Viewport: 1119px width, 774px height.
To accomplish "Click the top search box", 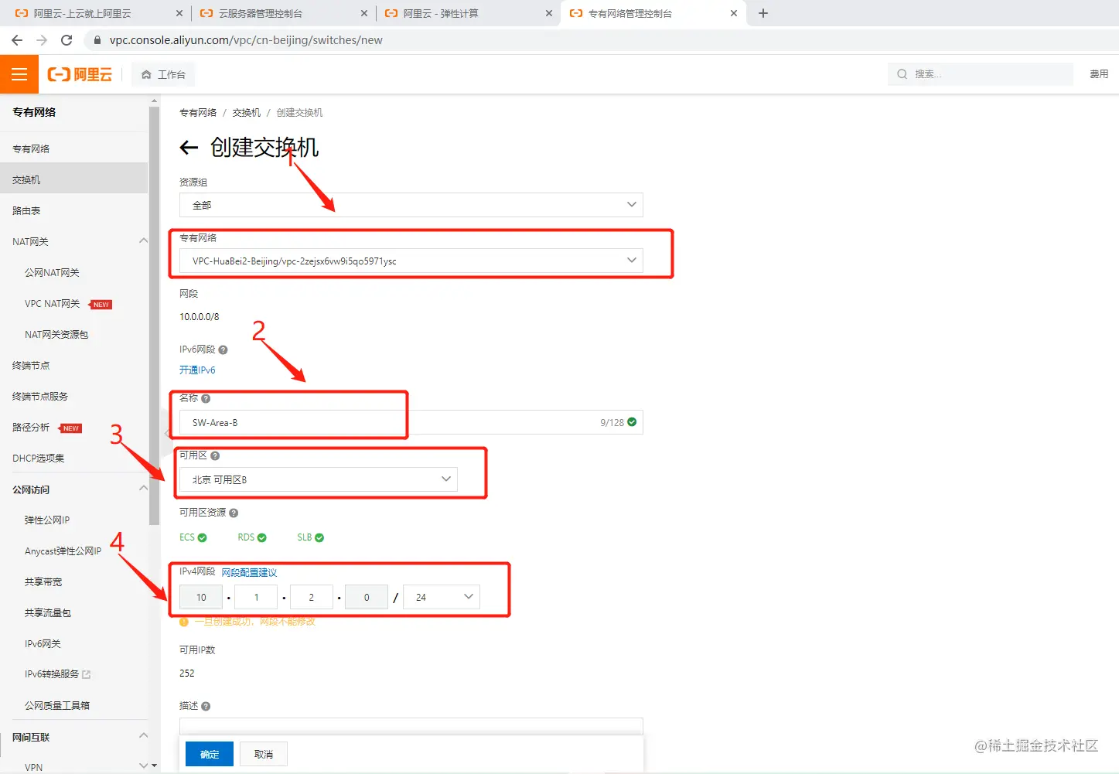I will (x=981, y=74).
